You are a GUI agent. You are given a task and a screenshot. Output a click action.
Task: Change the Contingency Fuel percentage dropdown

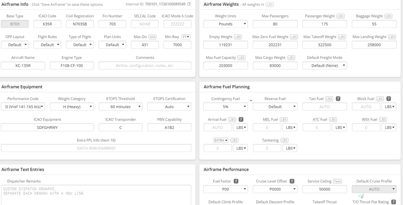(225, 107)
